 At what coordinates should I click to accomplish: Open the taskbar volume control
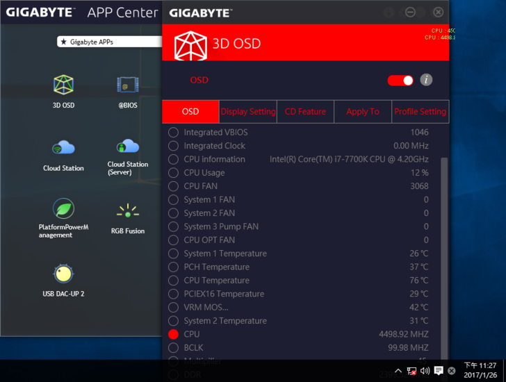coord(425,371)
